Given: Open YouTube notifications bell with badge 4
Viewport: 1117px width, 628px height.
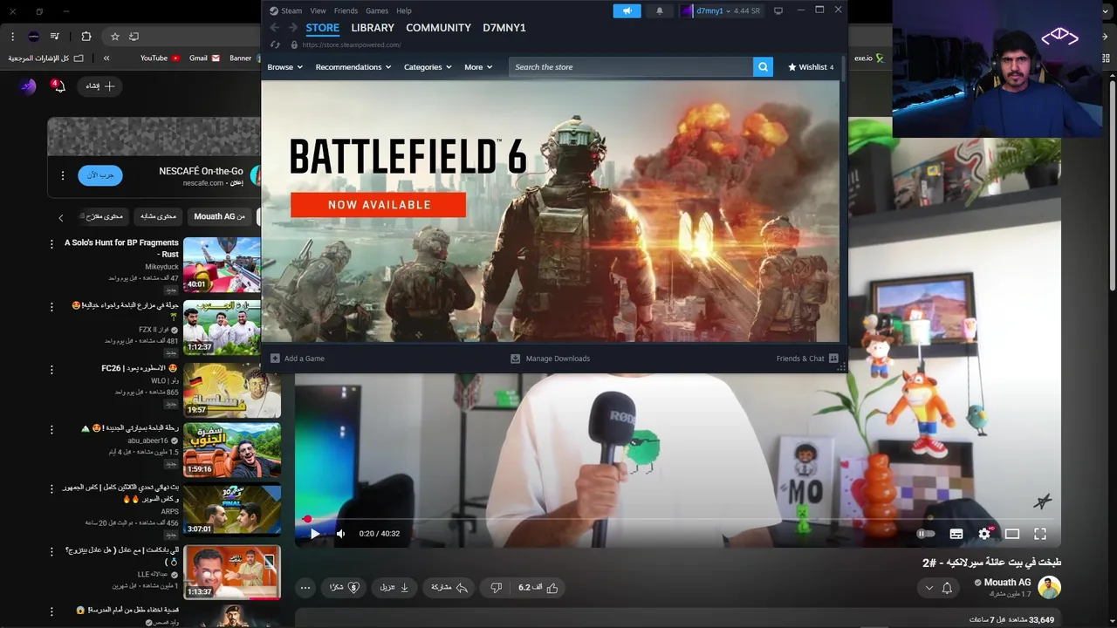Looking at the screenshot, I should click(x=58, y=86).
